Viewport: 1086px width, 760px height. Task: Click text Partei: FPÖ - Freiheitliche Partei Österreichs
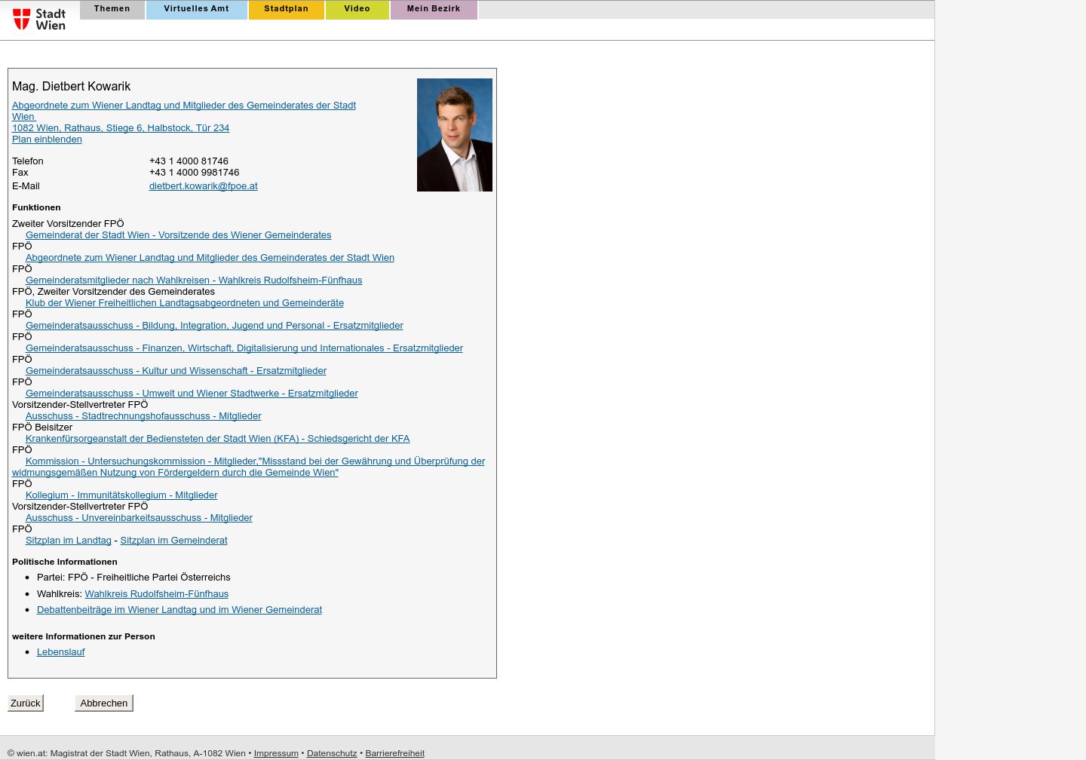[x=133, y=578]
